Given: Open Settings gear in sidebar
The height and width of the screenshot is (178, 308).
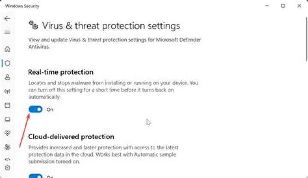Looking at the screenshot, I should (7, 168).
